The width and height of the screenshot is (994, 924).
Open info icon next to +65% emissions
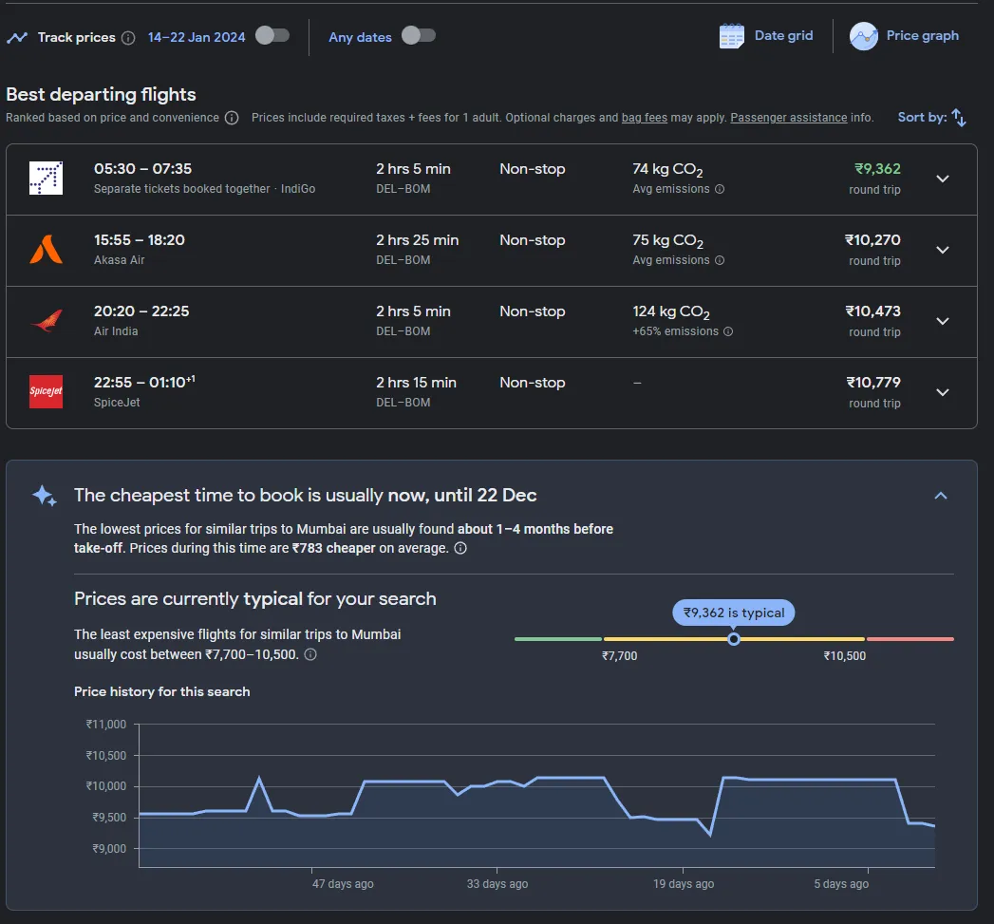point(728,331)
